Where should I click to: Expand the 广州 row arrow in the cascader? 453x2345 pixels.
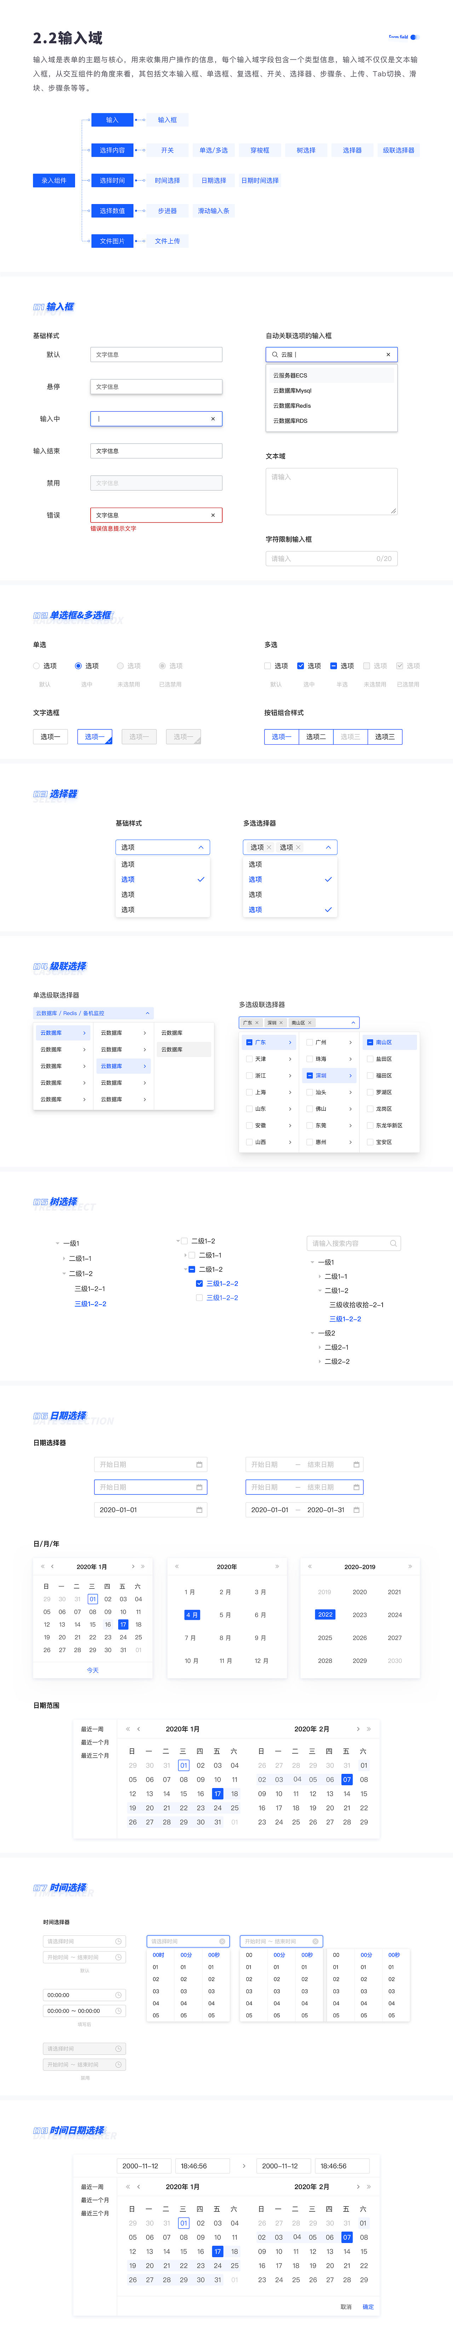coord(350,1042)
